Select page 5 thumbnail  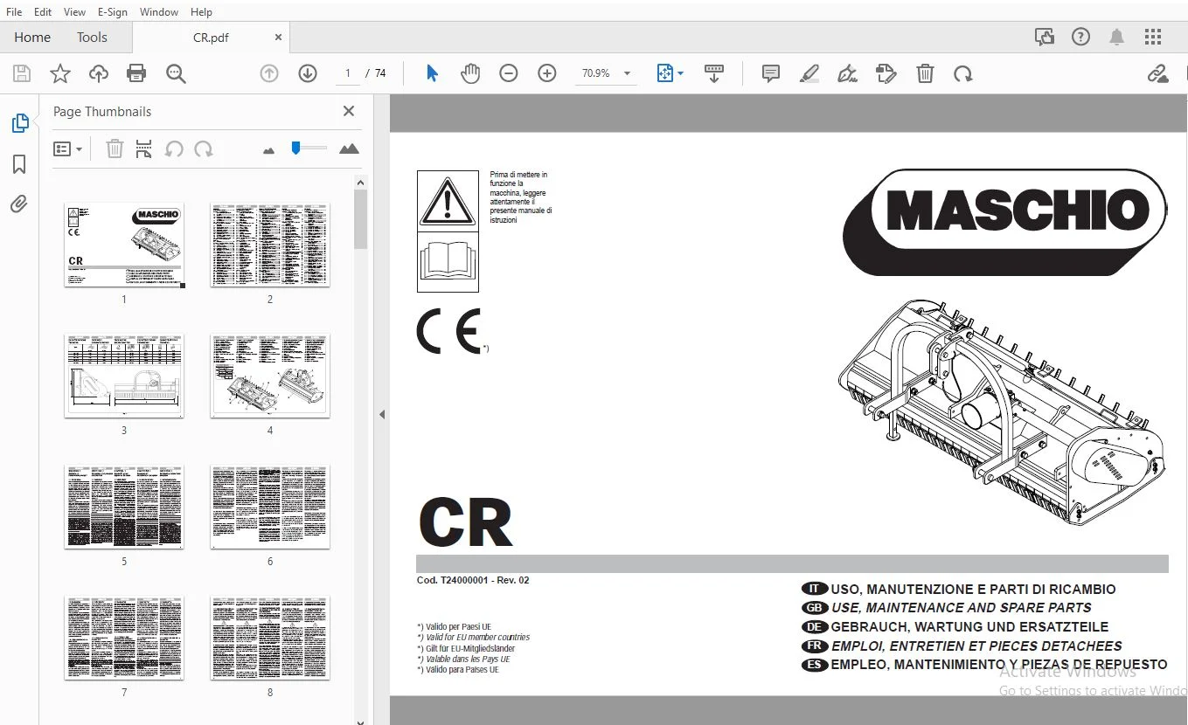point(124,507)
